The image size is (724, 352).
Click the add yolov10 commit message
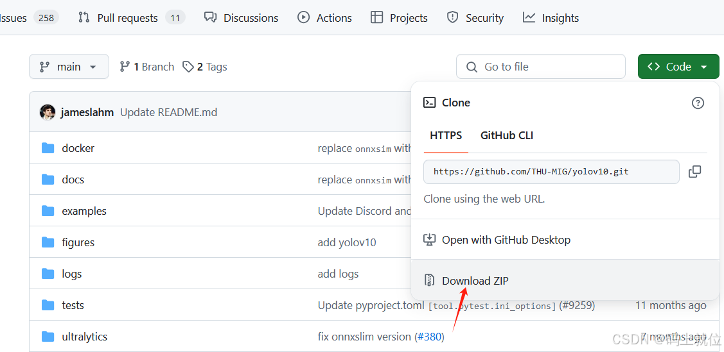click(x=347, y=242)
